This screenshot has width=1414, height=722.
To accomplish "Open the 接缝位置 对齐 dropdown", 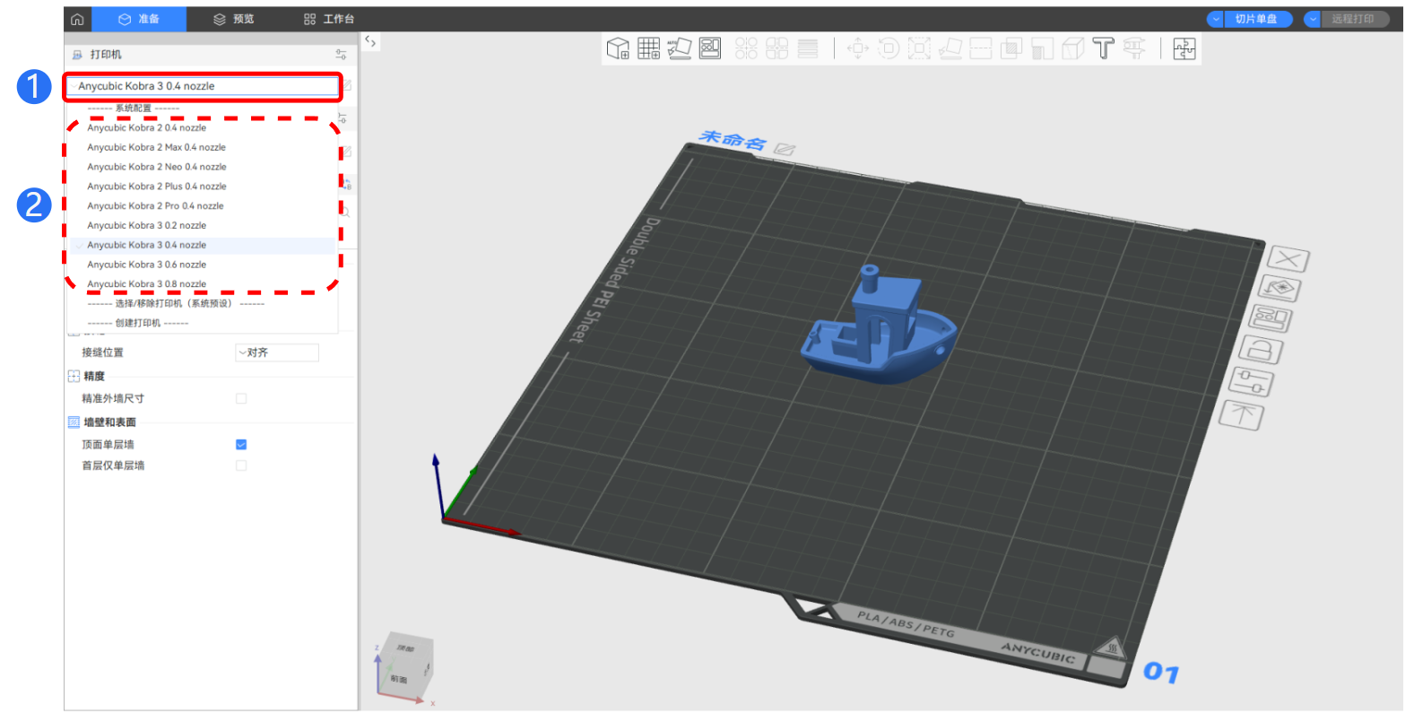I will coord(277,352).
